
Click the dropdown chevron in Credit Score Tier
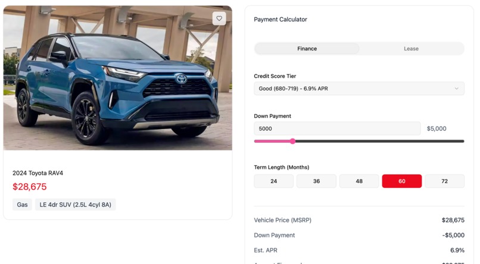click(x=456, y=89)
